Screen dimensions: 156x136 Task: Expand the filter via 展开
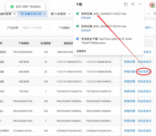(x=149, y=28)
